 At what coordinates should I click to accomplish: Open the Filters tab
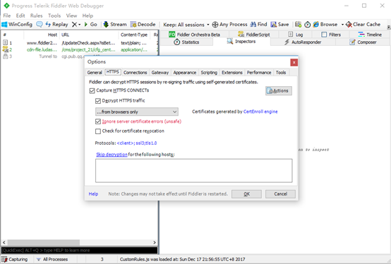coord(331,35)
